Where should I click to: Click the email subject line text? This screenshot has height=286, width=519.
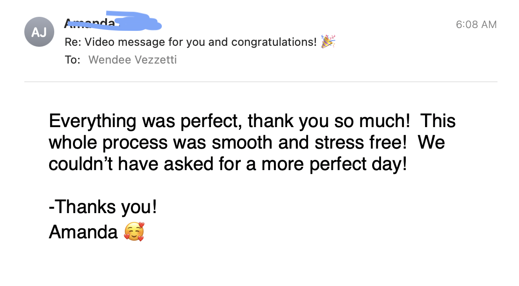click(x=190, y=42)
